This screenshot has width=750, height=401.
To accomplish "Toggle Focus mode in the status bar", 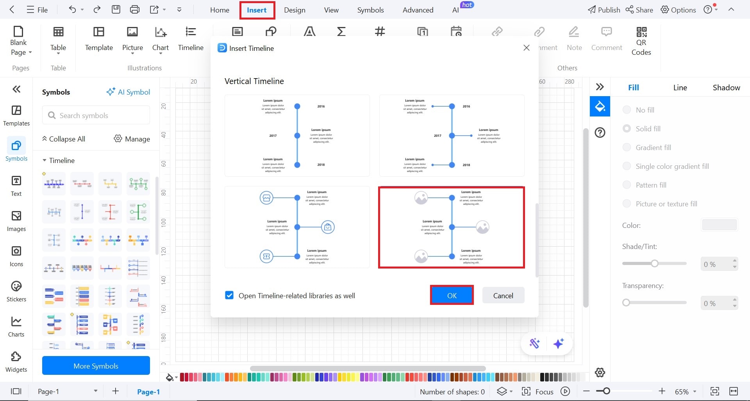I will point(538,391).
